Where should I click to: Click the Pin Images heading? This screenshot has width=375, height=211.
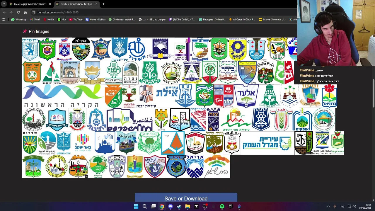tap(39, 31)
